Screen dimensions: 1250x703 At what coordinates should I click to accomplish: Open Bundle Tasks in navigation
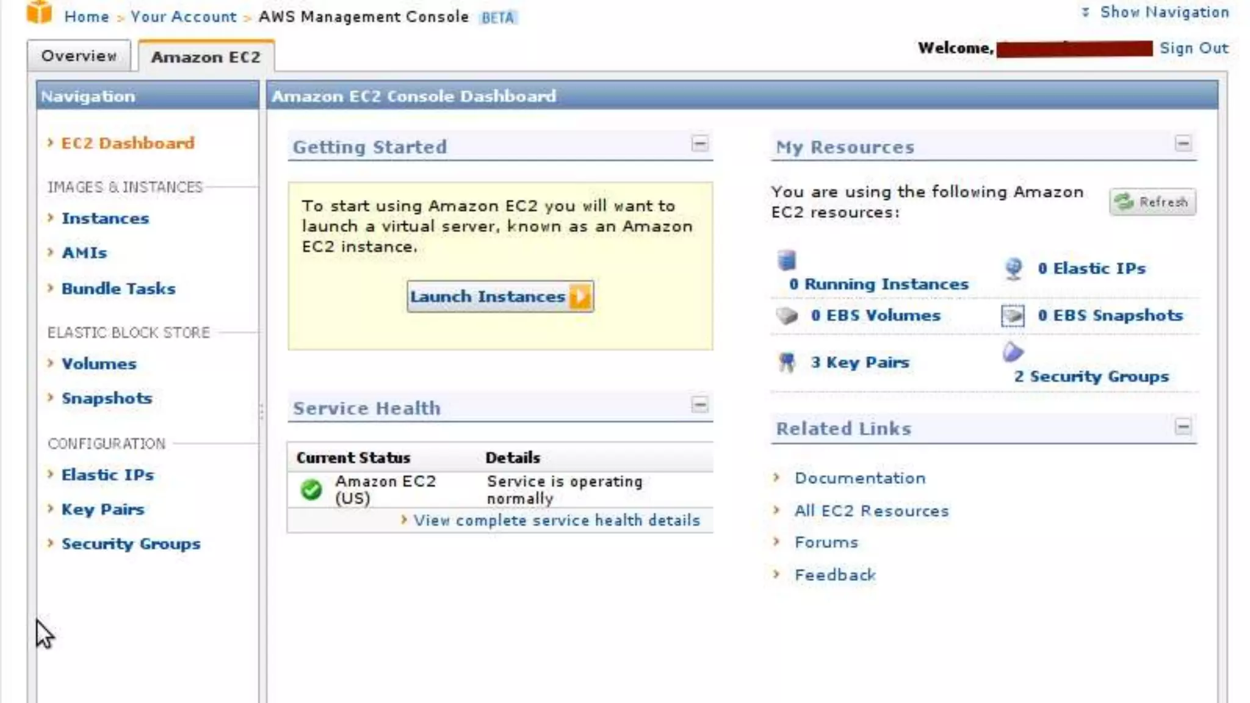(x=118, y=289)
